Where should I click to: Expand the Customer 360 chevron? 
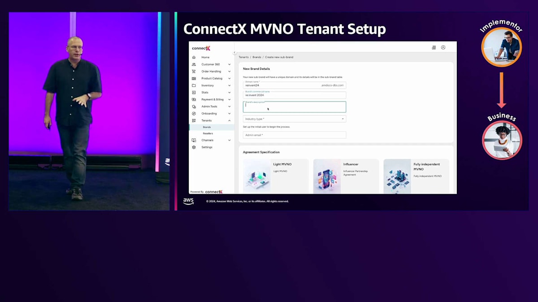coord(230,64)
